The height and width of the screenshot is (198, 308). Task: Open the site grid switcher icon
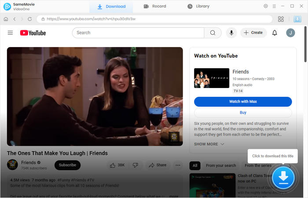click(281, 19)
